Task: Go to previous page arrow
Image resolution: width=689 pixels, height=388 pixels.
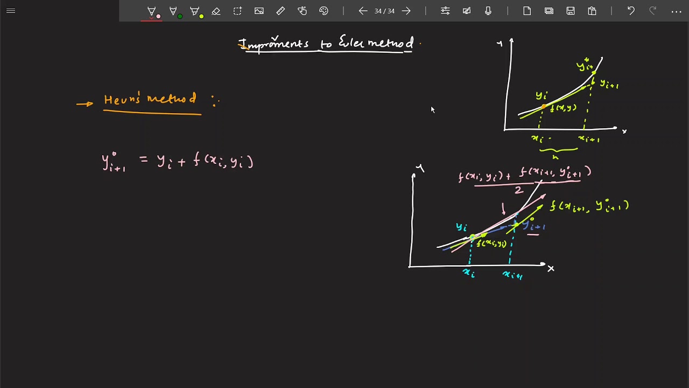Action: point(363,11)
